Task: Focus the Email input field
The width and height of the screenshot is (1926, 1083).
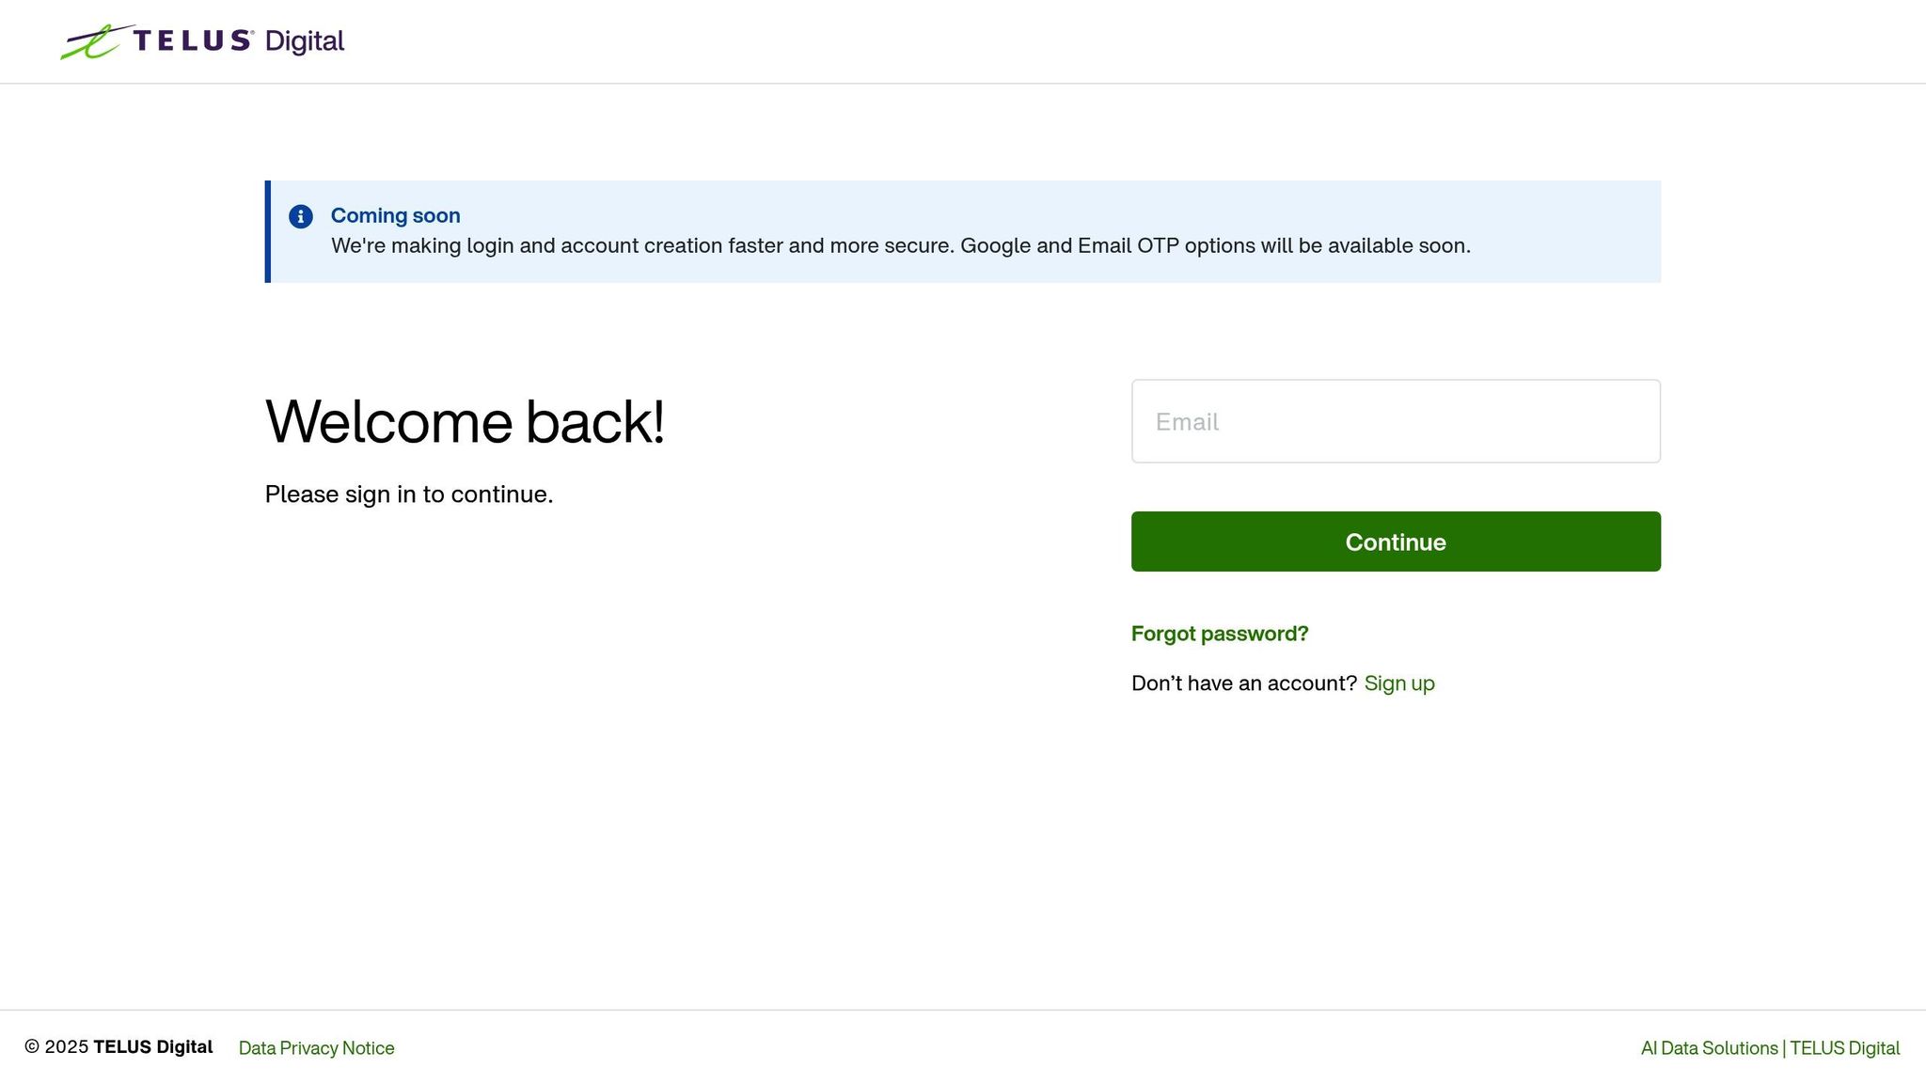Action: coord(1396,421)
